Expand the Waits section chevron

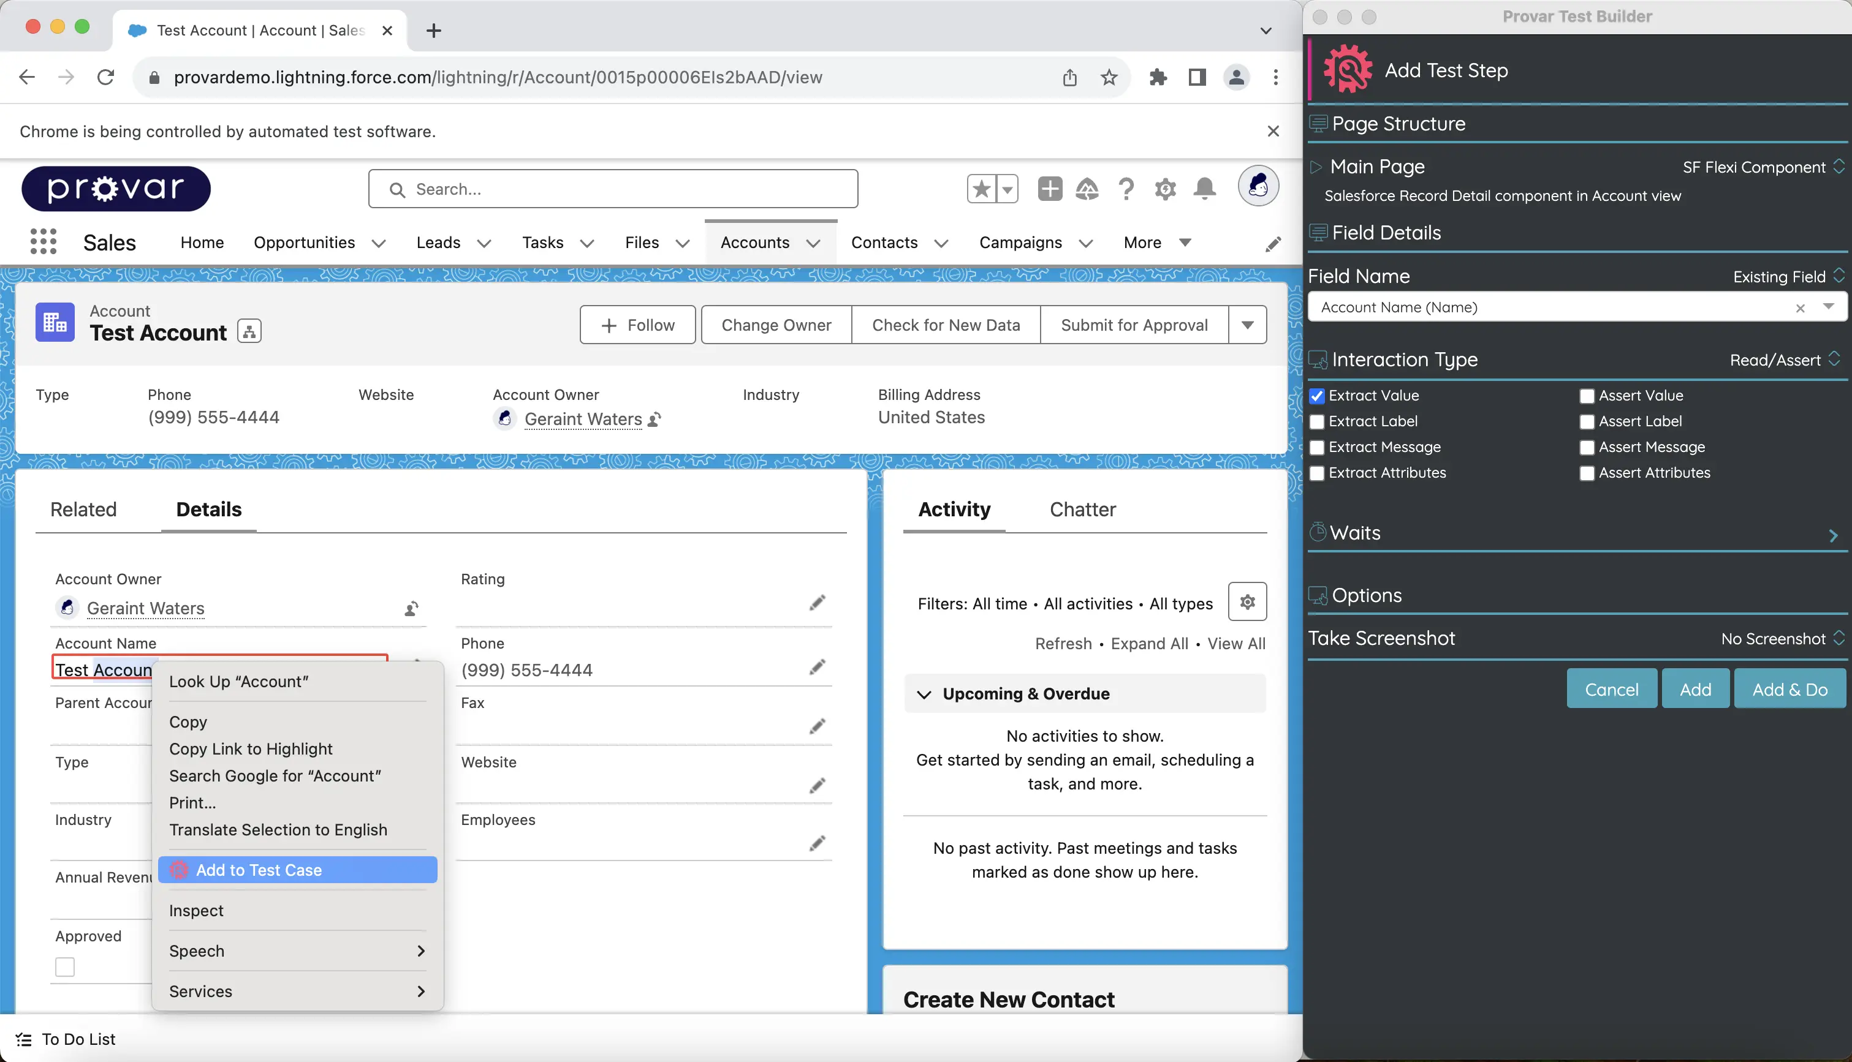1833,536
